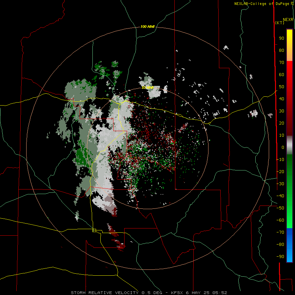Click the -10 knot scale label
The width and height of the screenshot is (295, 295).
coord(280,160)
